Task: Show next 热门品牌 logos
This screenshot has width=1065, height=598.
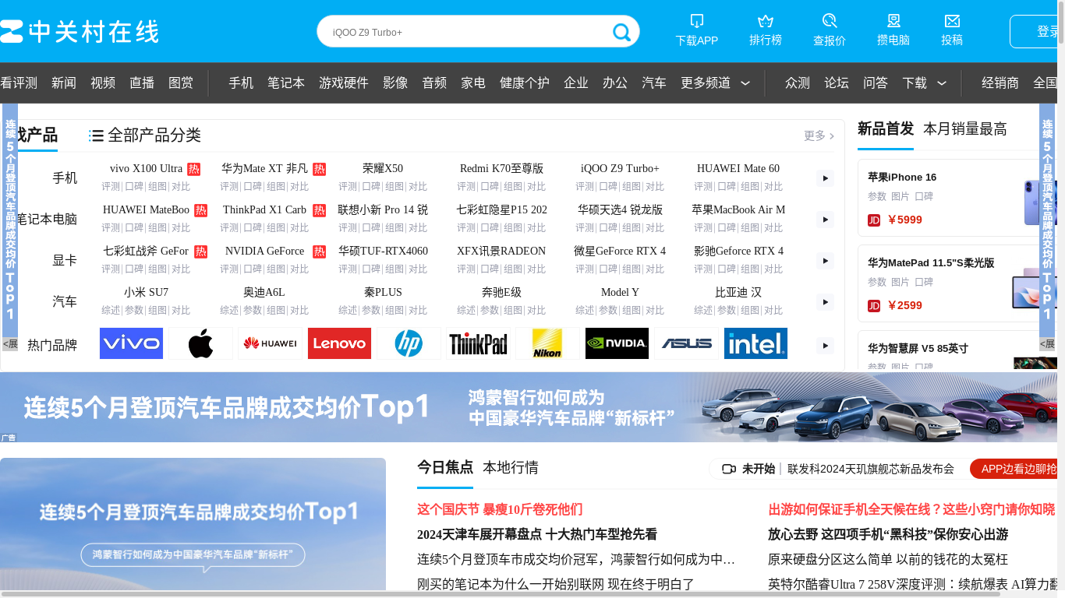Action: [x=825, y=346]
